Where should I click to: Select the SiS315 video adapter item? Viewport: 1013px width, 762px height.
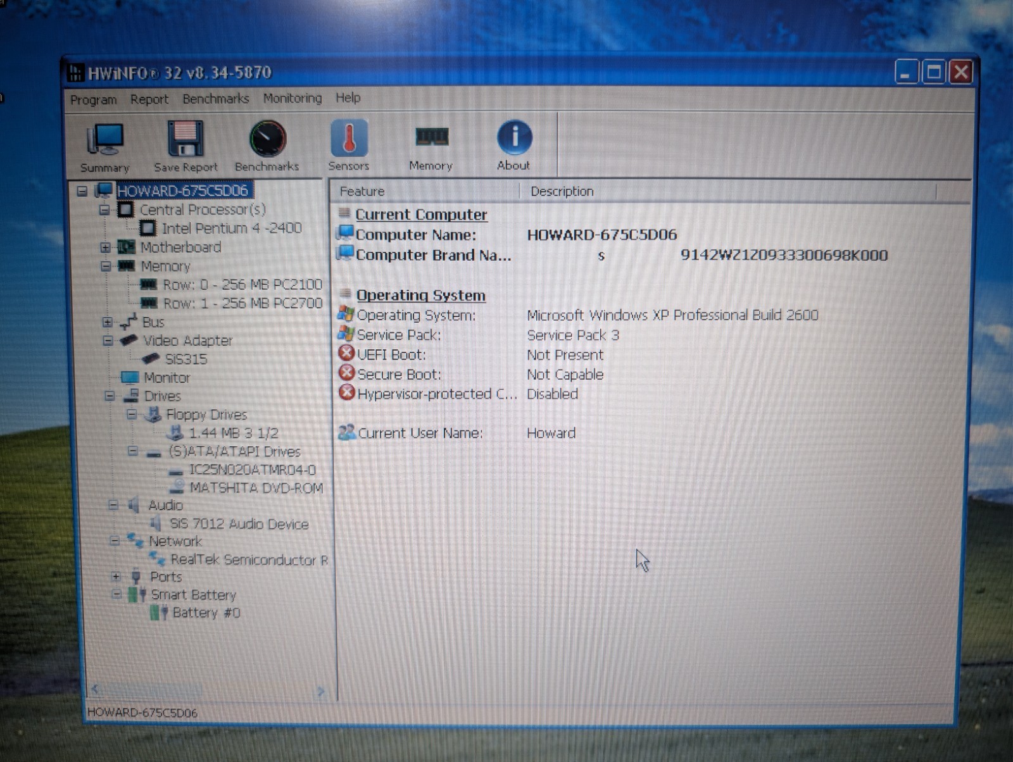186,359
